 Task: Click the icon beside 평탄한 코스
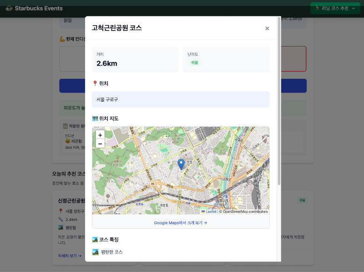[x=95, y=252]
